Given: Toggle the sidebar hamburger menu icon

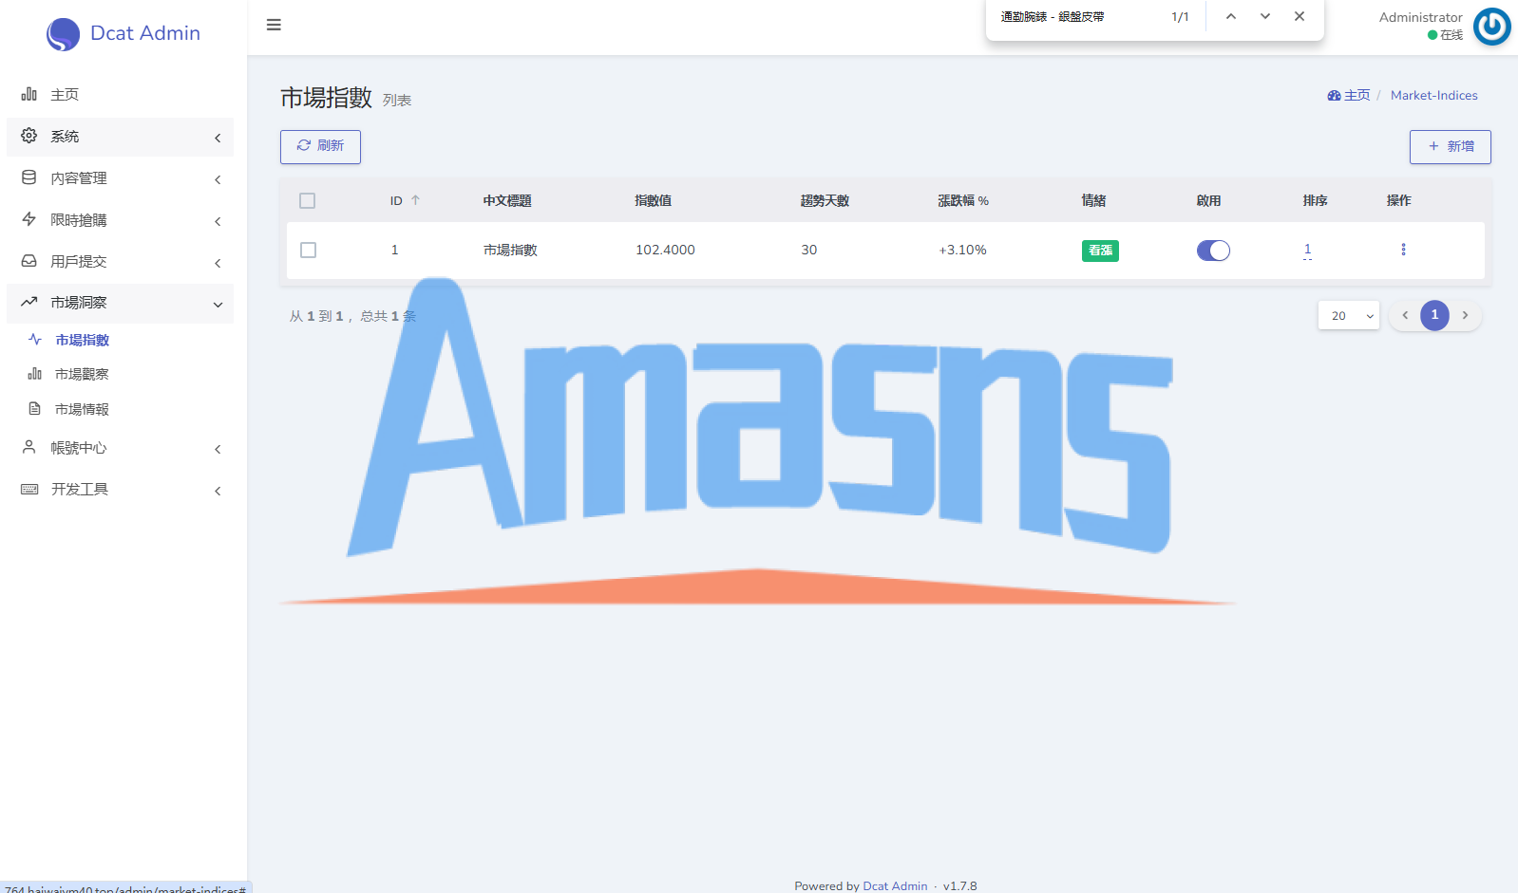Looking at the screenshot, I should 274,25.
